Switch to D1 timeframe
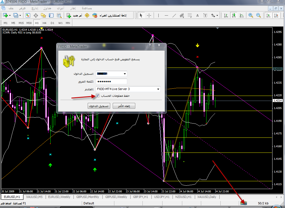285x208 pixels. click(x=52, y=23)
